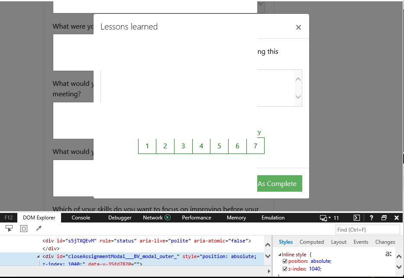This screenshot has height=278, width=404.
Task: Click the Find (Ctrl+F) search field
Action: coord(367,229)
